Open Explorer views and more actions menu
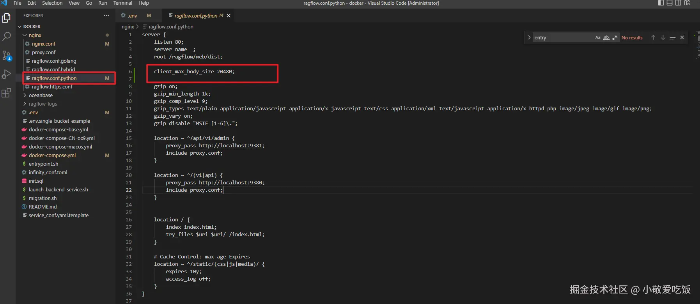This screenshot has height=304, width=700. tap(106, 16)
